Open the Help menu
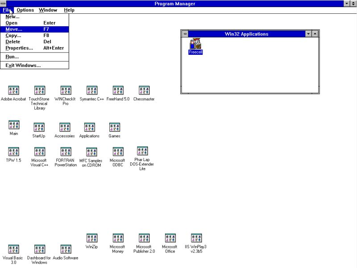Viewport: 357px width, 268px height. 69,10
